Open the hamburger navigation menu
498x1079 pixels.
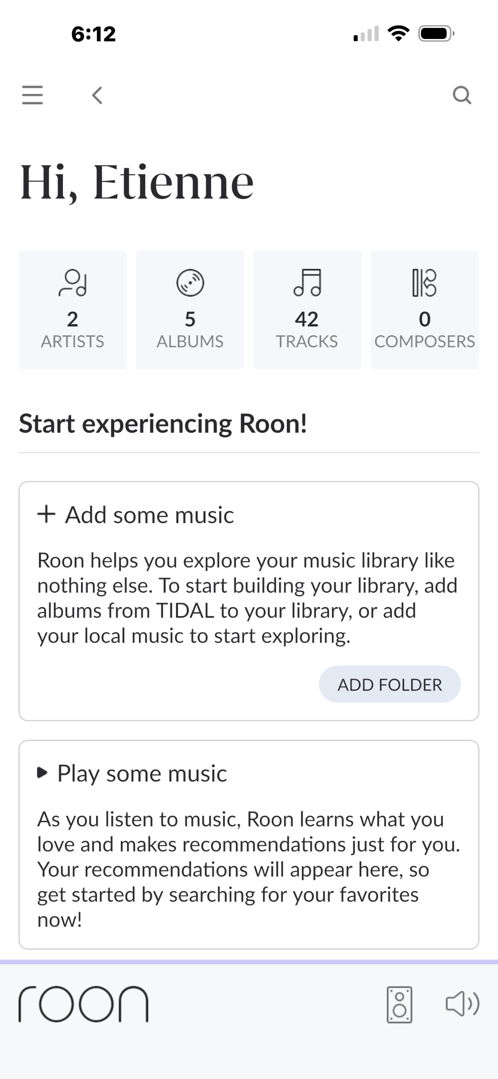point(32,95)
